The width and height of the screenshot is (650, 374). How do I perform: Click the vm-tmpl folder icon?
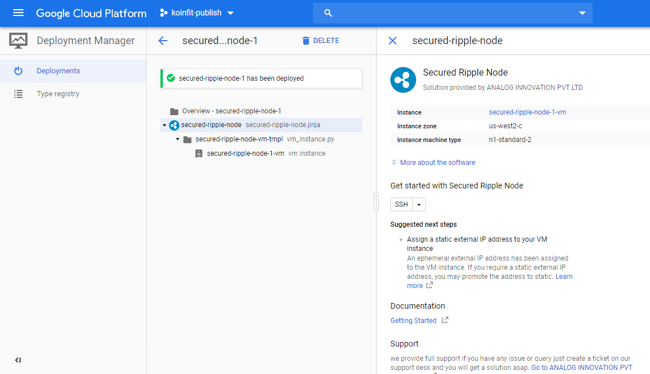click(187, 140)
